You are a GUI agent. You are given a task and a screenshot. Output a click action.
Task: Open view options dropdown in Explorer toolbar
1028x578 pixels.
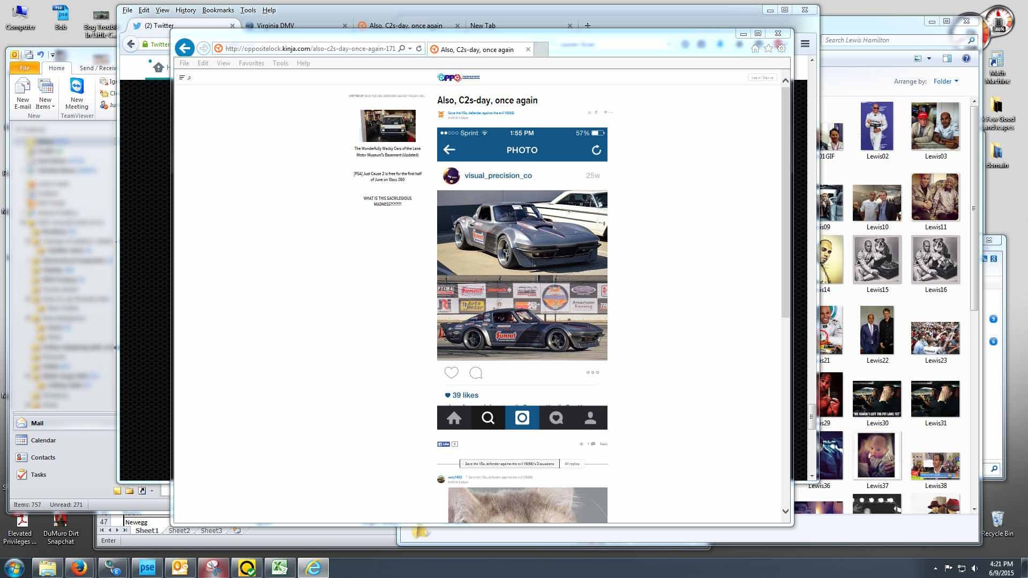[x=929, y=58]
